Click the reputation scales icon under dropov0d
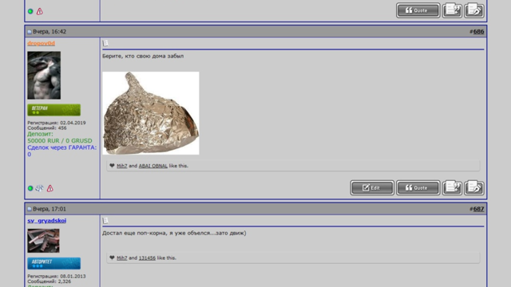Viewport: 511px width, 287px height. point(39,188)
